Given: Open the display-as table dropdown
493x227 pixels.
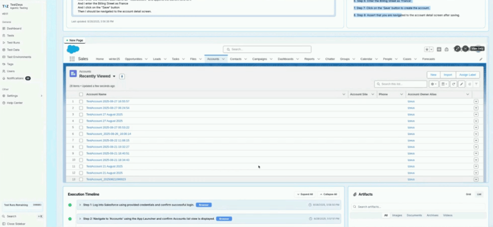Looking at the screenshot, I should pyautogui.click(x=444, y=84).
